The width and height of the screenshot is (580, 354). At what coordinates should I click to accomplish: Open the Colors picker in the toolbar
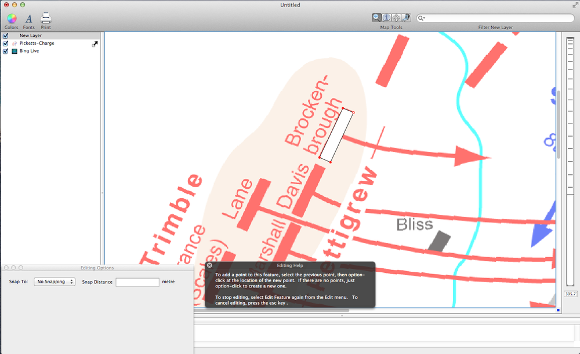[11, 18]
